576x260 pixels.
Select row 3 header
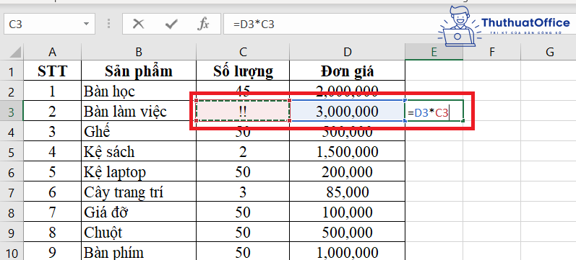tap(12, 111)
